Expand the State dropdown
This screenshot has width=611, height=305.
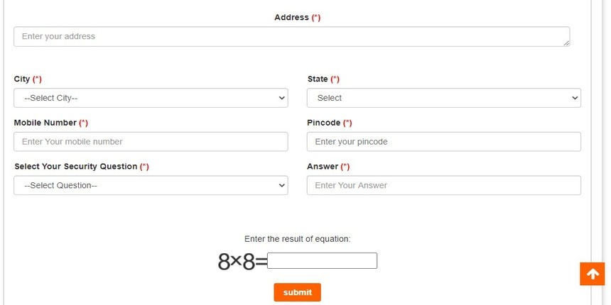click(443, 98)
